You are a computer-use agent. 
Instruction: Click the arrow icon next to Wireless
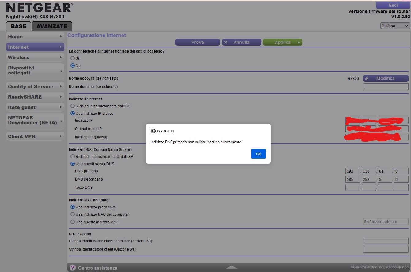click(60, 57)
